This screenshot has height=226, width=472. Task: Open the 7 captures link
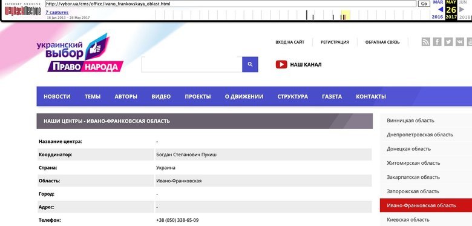[x=57, y=12]
